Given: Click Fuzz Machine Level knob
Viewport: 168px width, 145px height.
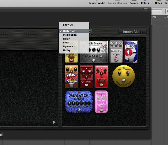Looking at the screenshot, I should click(x=105, y=70).
